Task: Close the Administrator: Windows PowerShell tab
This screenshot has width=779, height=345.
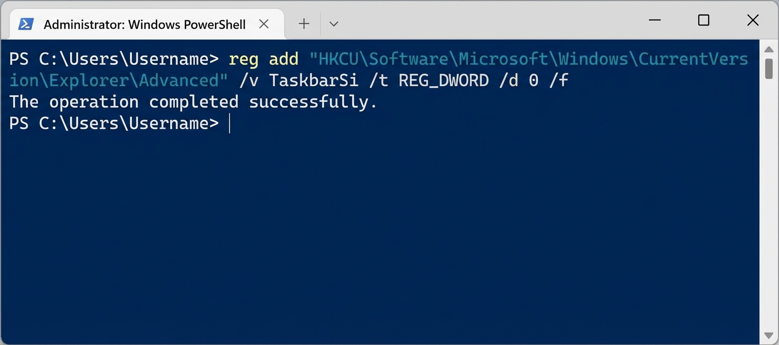Action: pos(264,24)
